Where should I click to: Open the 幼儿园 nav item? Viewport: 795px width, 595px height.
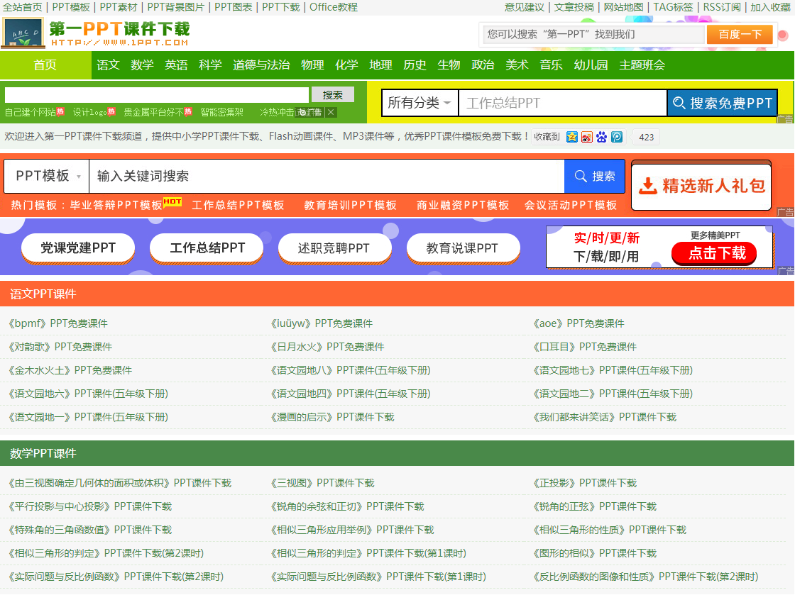[591, 65]
